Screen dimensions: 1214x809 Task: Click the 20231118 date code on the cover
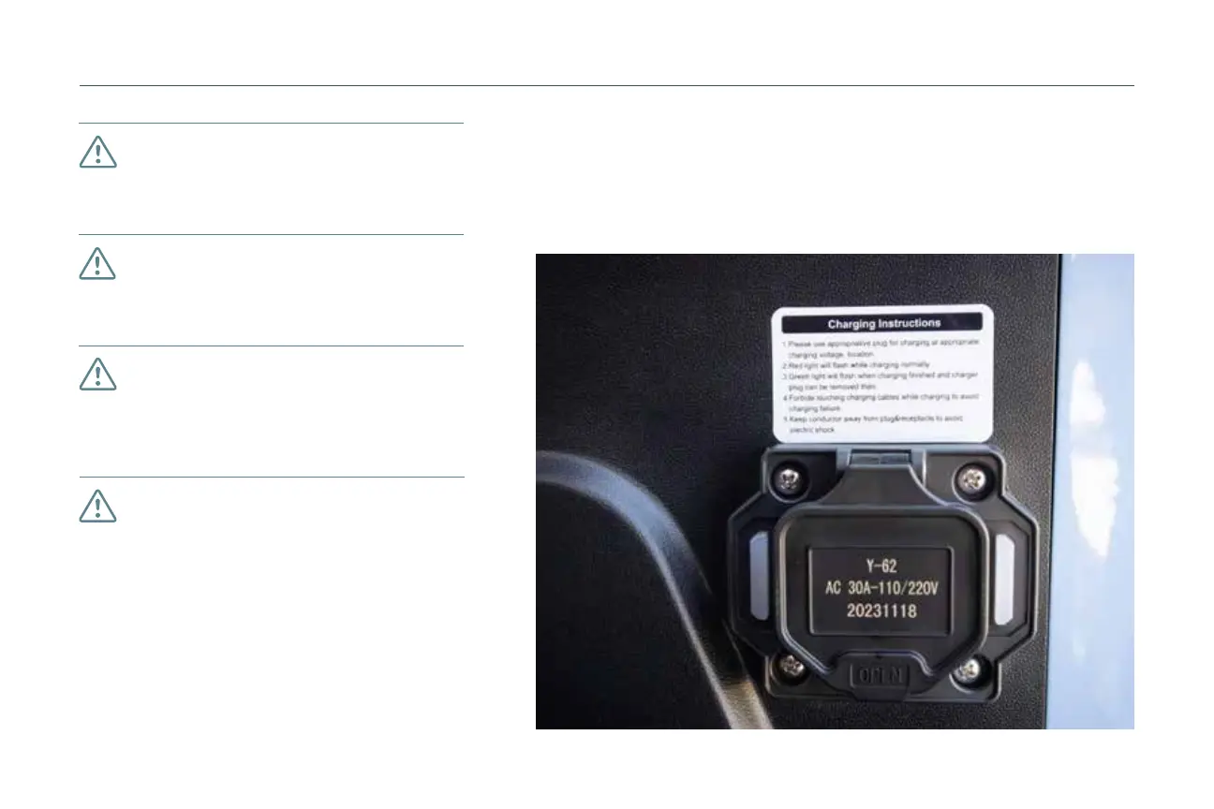pyautogui.click(x=881, y=611)
